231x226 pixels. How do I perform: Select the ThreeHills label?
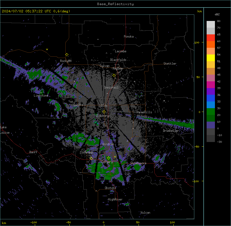tap(144, 112)
